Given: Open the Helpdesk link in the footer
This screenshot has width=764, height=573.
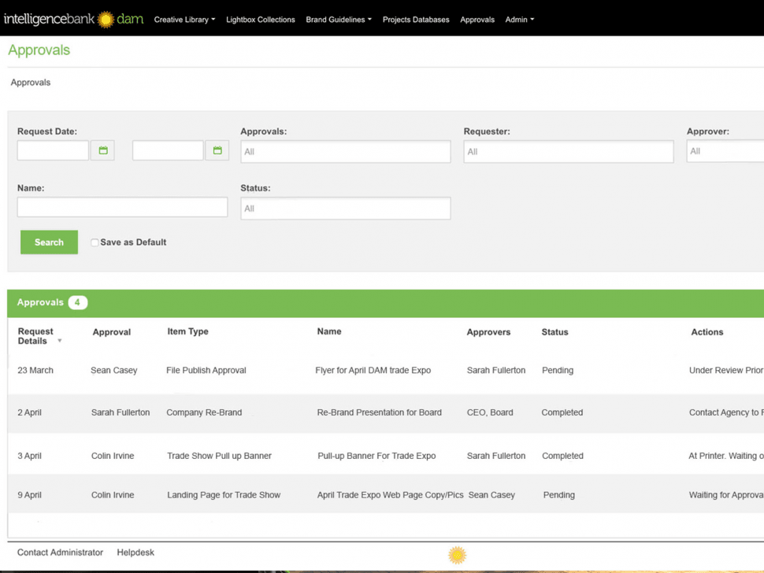Looking at the screenshot, I should (x=135, y=553).
